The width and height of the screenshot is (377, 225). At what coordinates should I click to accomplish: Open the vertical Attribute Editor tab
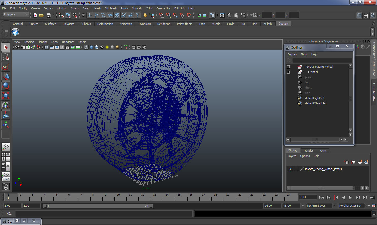[x=374, y=92]
